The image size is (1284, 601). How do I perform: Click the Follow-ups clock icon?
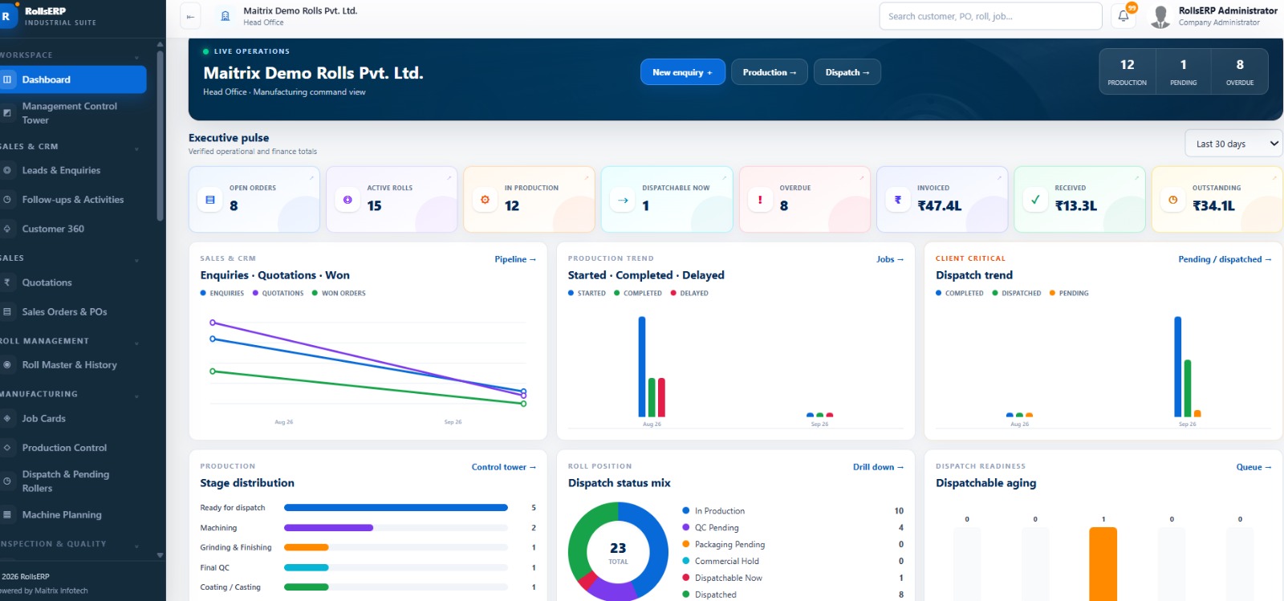point(6,200)
